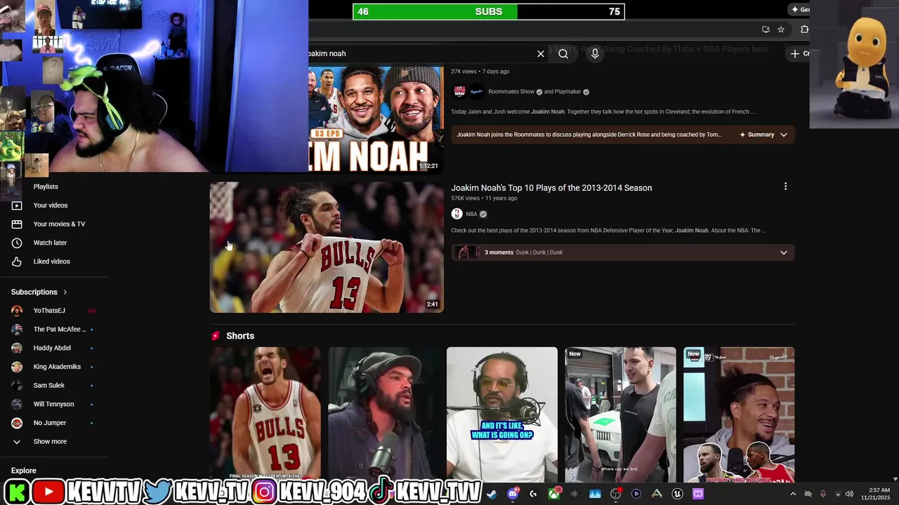Expand the 3 moments Dunk chevron
The height and width of the screenshot is (505, 899).
[x=784, y=252]
